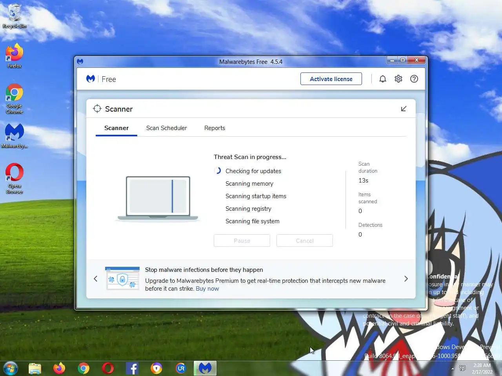This screenshot has width=502, height=376.
Task: Click the laptop scanning illustration
Action: 158,199
